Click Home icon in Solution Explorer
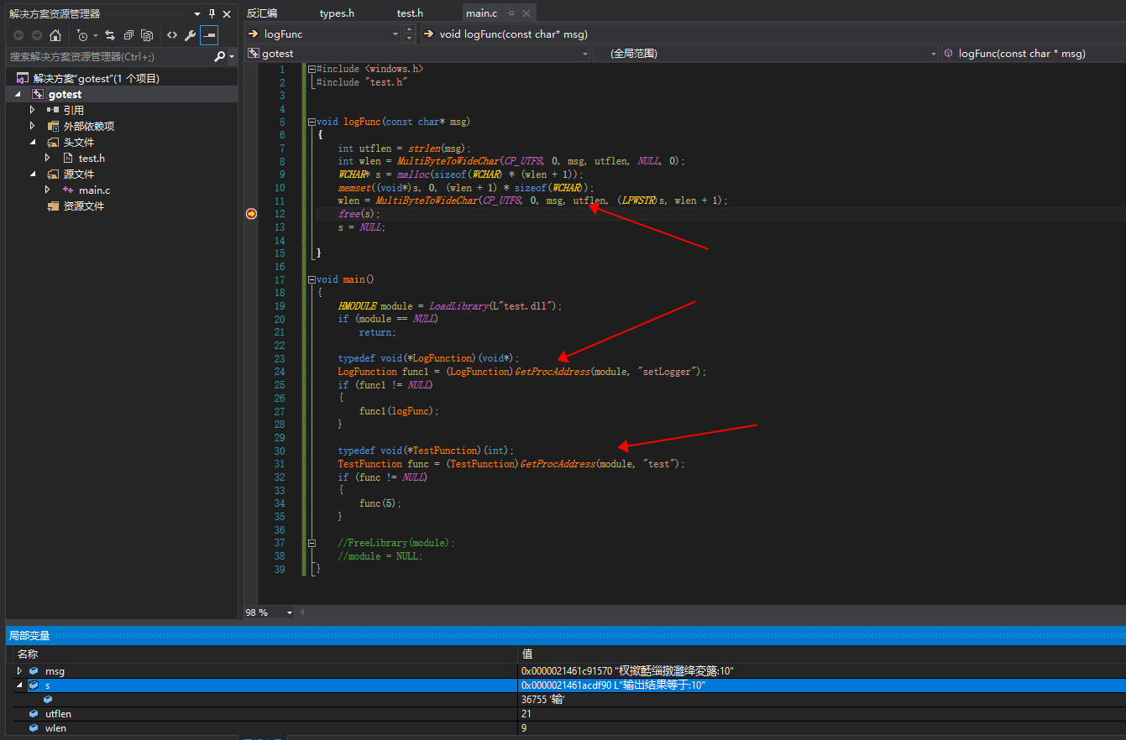Image resolution: width=1126 pixels, height=740 pixels. 55,35
